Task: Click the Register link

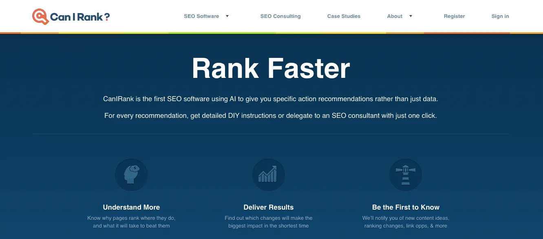Action: 454,16
